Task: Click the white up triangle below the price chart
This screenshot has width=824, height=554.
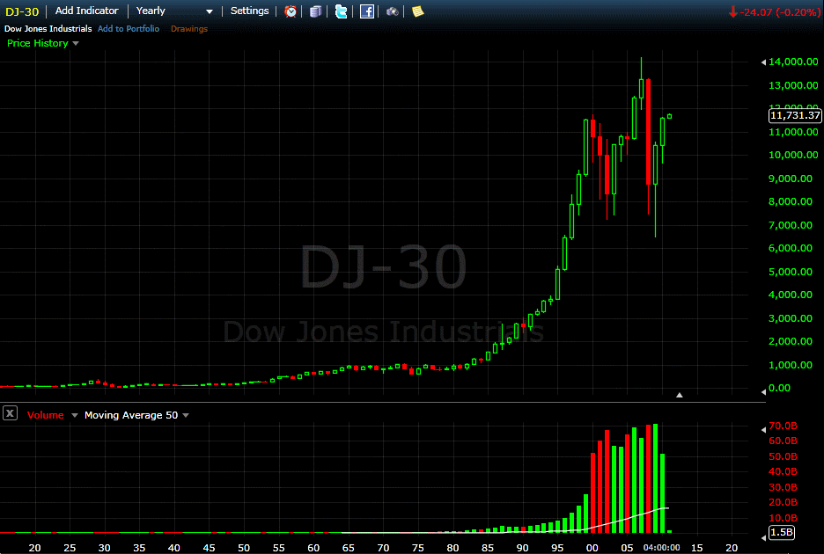Action: point(680,395)
